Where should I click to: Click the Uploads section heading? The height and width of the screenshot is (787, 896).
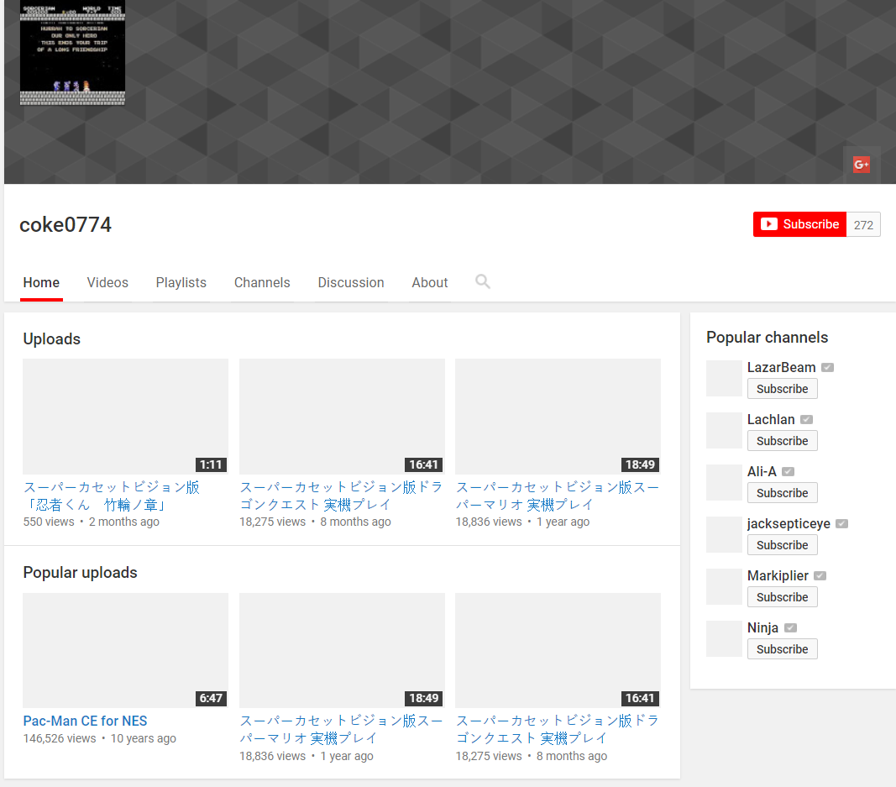pos(52,339)
